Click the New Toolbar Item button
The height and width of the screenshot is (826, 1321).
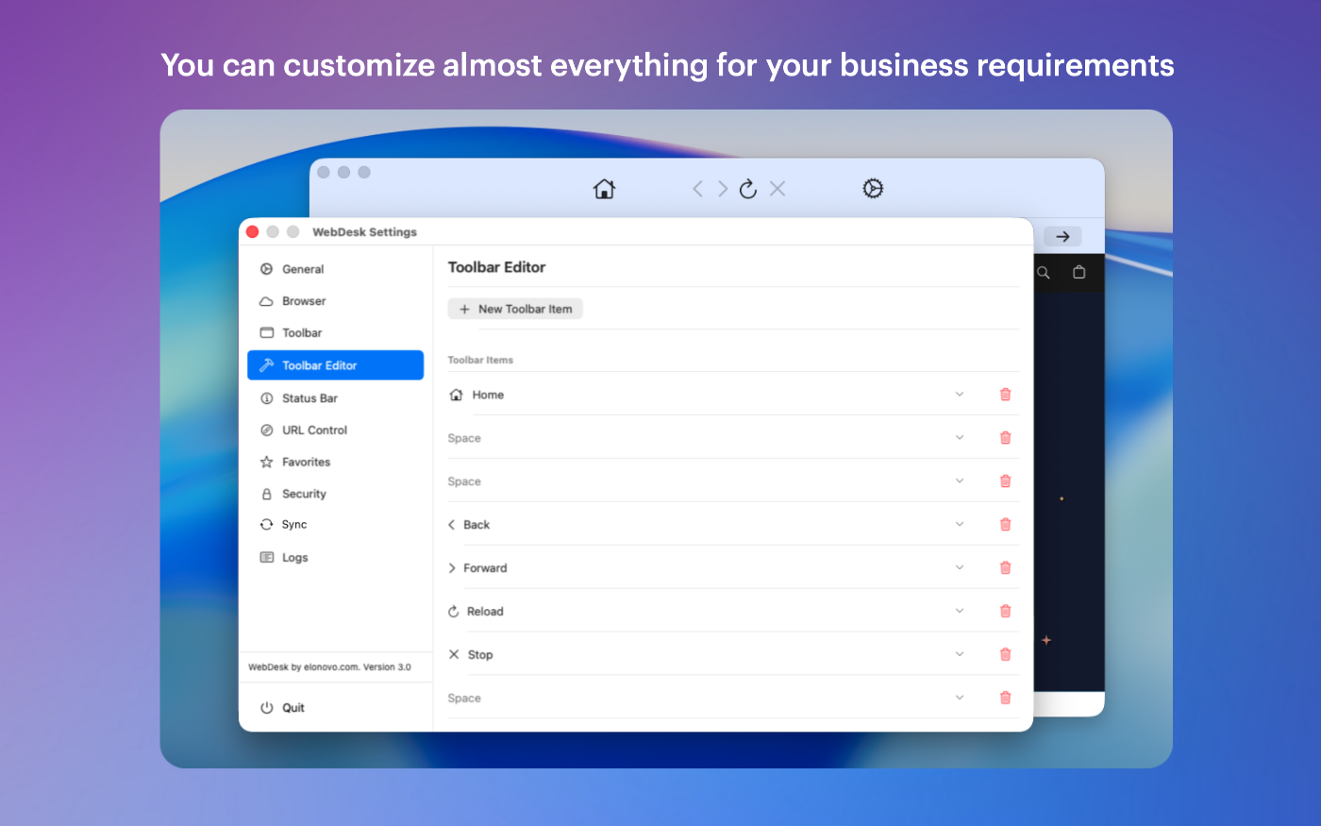[515, 309]
